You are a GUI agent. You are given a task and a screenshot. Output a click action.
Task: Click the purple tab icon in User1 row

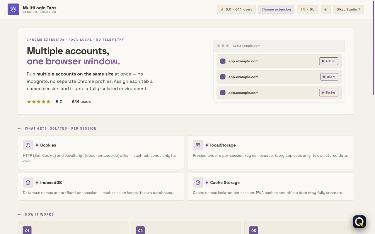click(223, 77)
